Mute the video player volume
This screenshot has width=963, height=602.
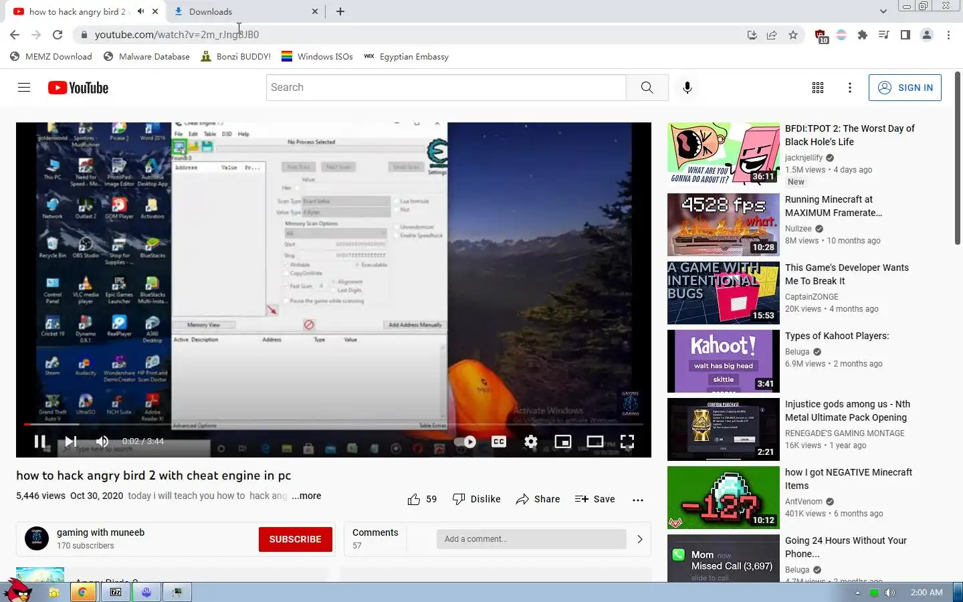click(102, 441)
